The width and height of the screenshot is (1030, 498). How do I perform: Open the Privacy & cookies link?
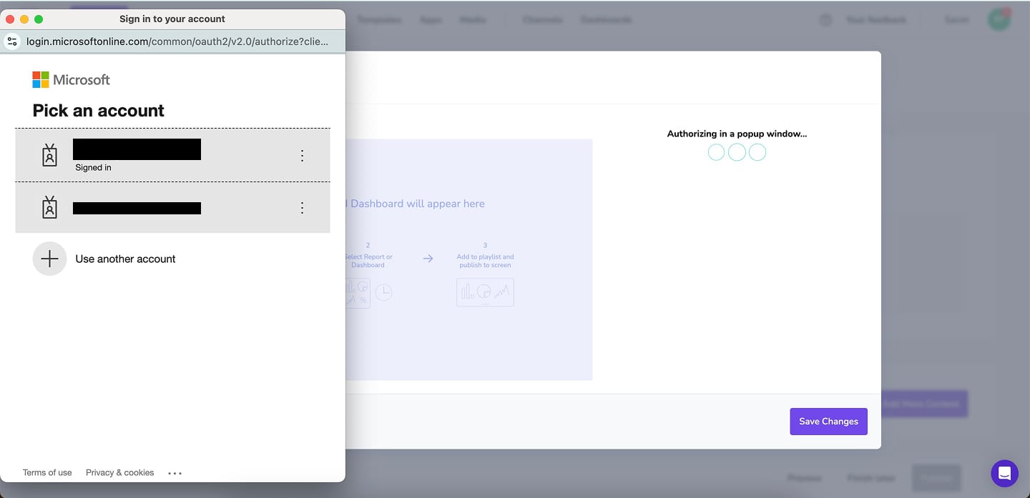pyautogui.click(x=119, y=473)
